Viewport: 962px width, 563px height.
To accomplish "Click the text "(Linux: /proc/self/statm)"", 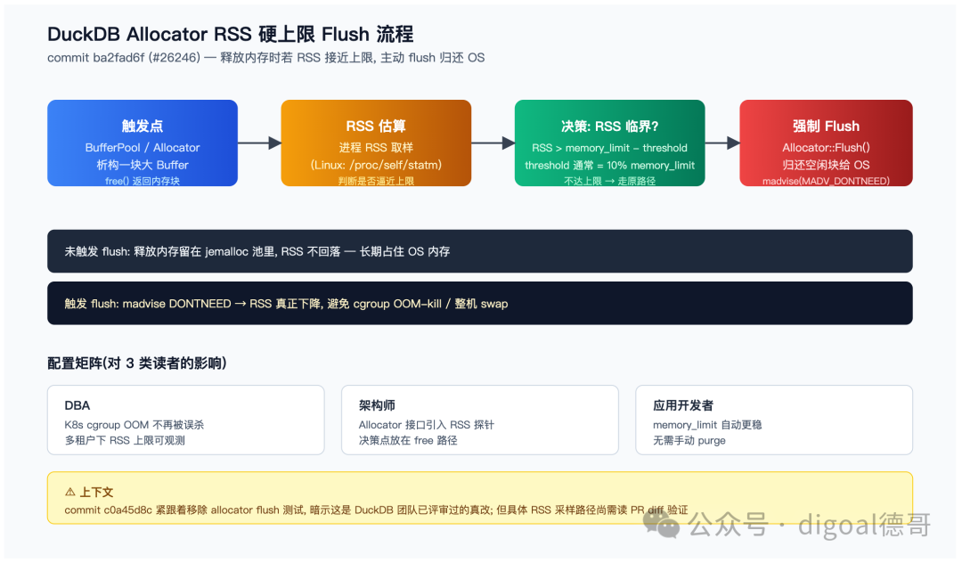I will (x=376, y=165).
